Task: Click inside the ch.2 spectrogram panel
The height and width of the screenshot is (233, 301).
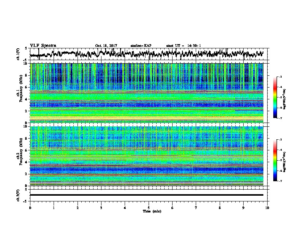Action: [147, 156]
